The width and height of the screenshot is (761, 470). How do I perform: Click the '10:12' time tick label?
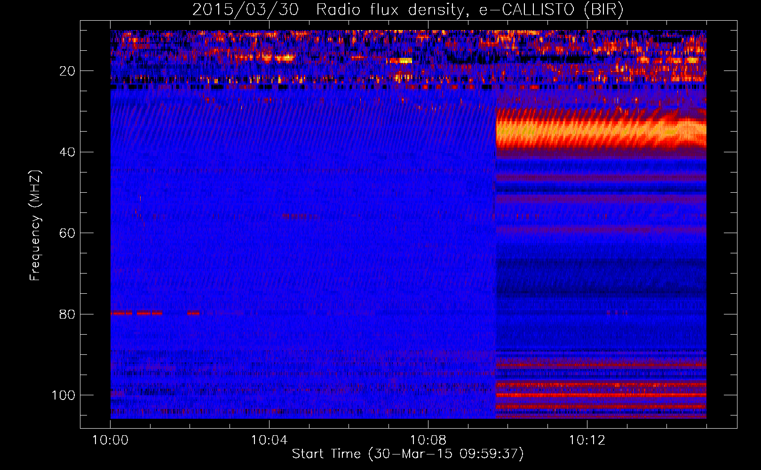click(x=587, y=440)
